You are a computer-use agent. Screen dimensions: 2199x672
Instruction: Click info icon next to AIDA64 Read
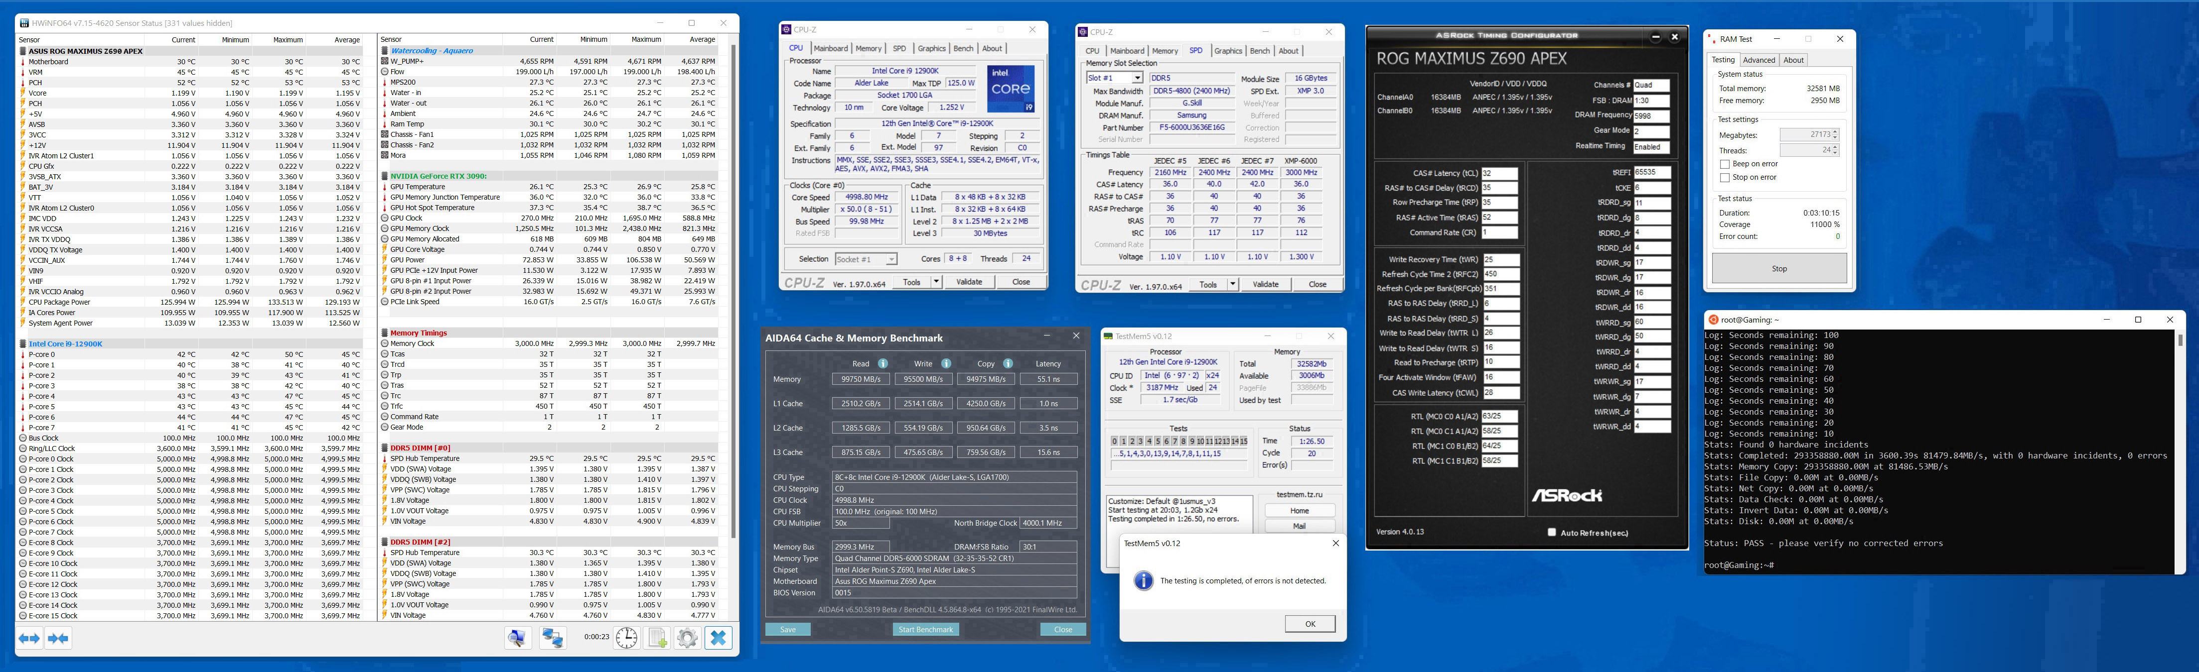click(x=882, y=363)
